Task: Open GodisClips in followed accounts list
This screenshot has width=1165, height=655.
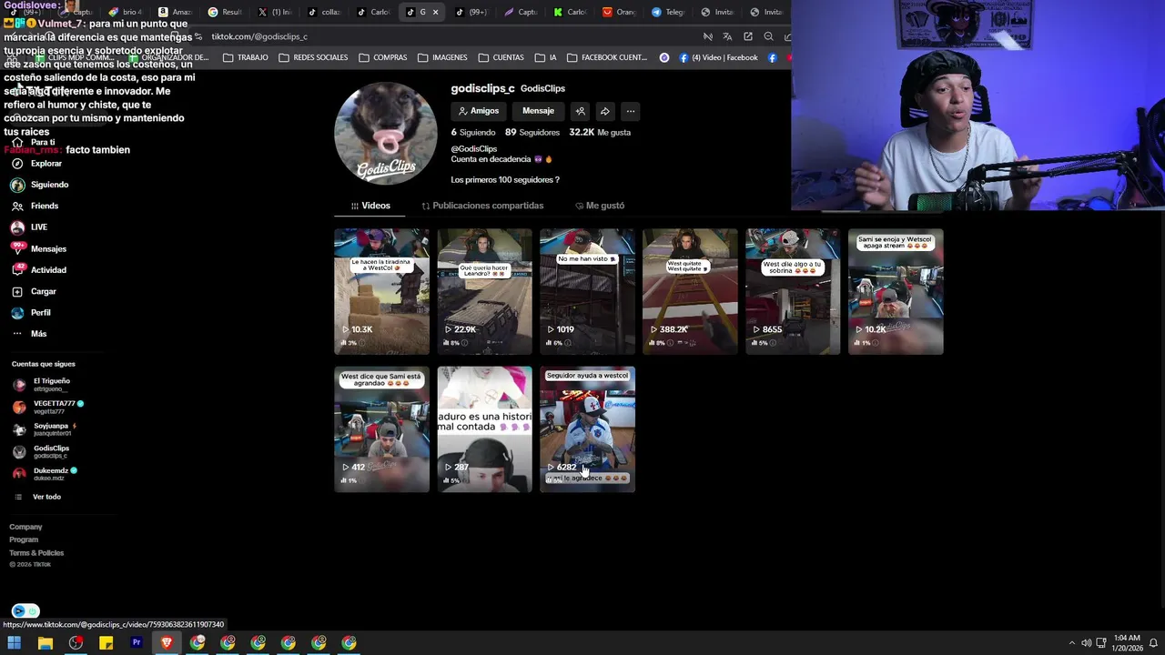Action: (42, 451)
